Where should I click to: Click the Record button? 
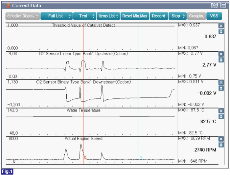coord(159,16)
